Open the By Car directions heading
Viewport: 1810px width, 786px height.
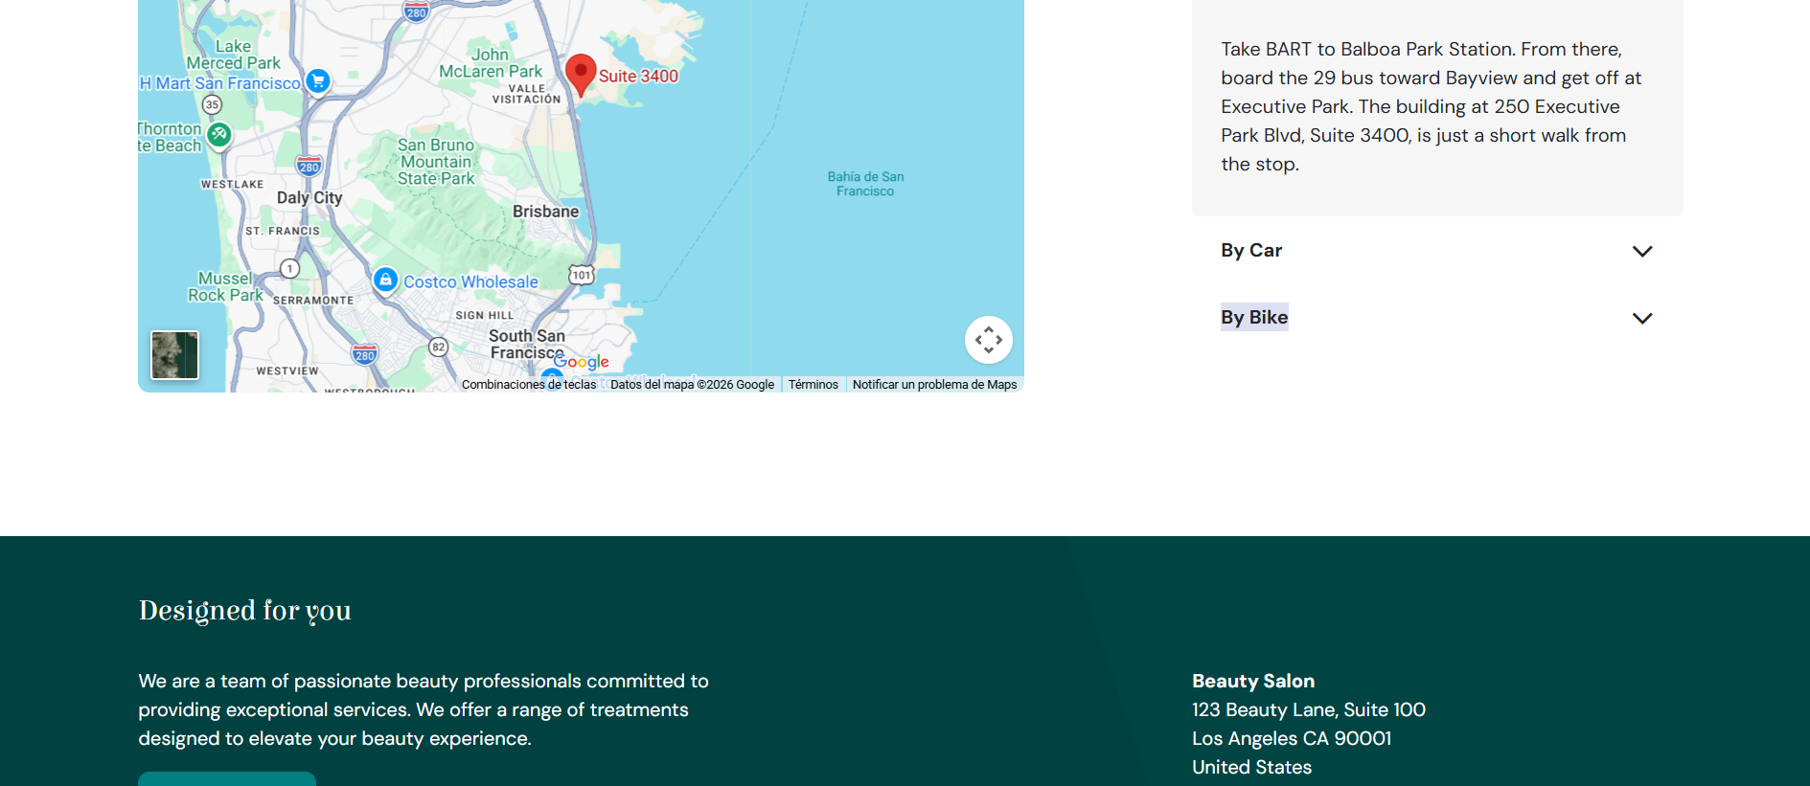pyautogui.click(x=1251, y=250)
